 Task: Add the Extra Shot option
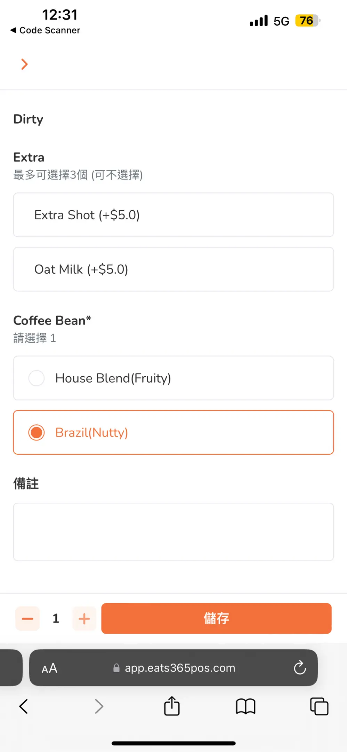pyautogui.click(x=173, y=215)
